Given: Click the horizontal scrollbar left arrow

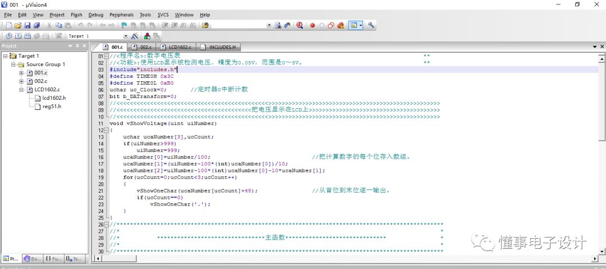Looking at the screenshot, I should pyautogui.click(x=98, y=258).
